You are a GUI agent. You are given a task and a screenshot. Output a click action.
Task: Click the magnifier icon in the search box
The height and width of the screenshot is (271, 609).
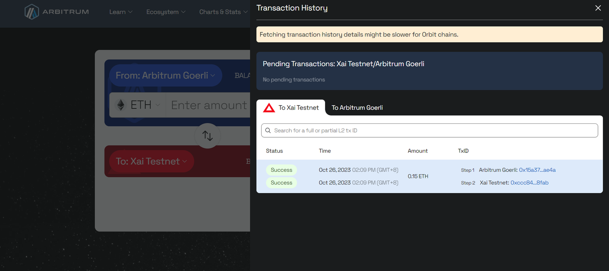tap(268, 131)
